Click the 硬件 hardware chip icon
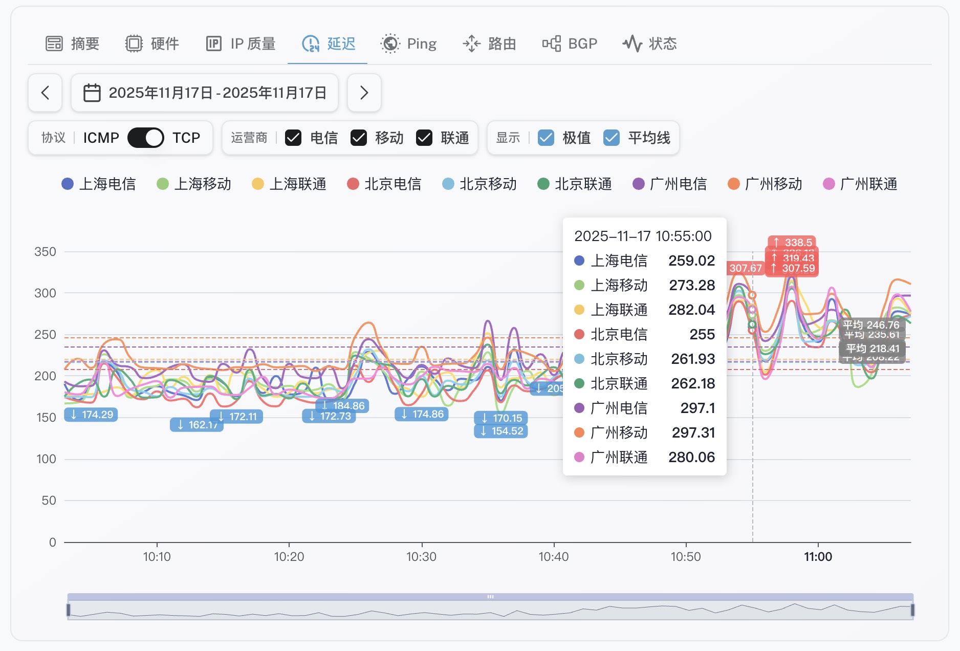Image resolution: width=960 pixels, height=651 pixels. pyautogui.click(x=134, y=44)
